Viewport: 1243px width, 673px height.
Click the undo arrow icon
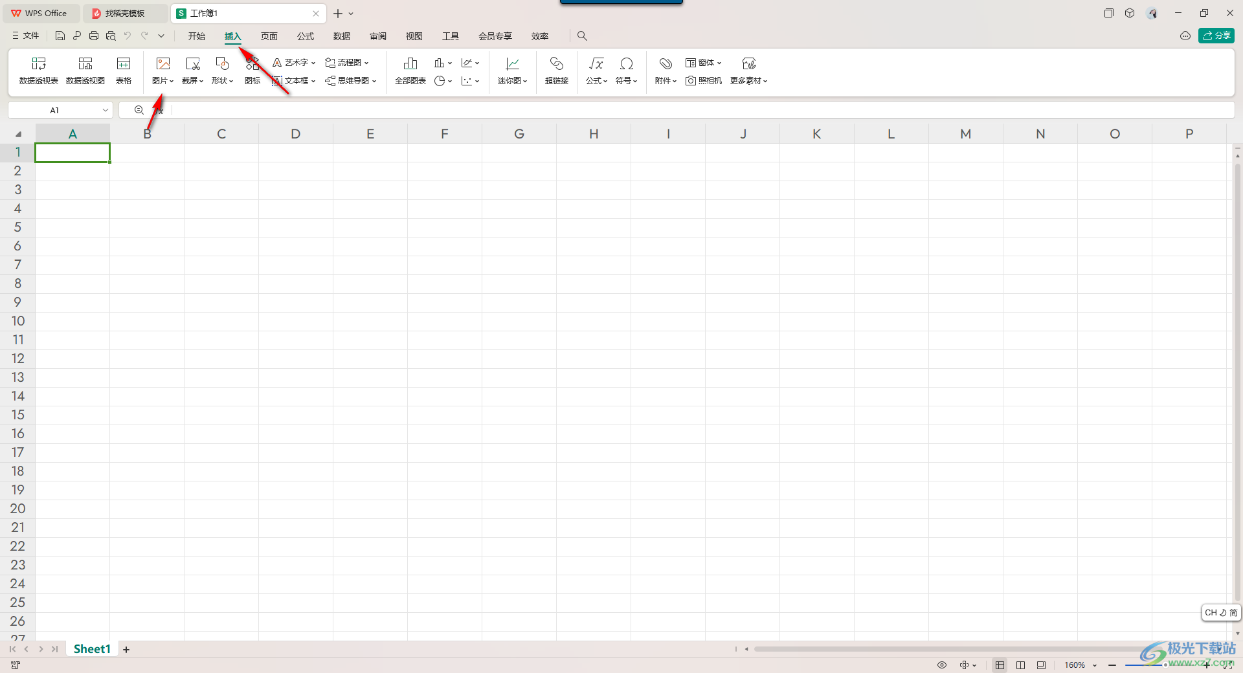(128, 36)
